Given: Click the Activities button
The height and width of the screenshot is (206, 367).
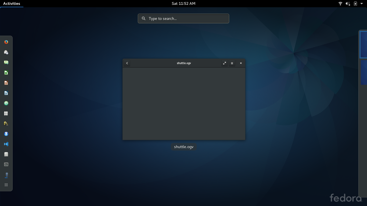Looking at the screenshot, I should coord(12,3).
